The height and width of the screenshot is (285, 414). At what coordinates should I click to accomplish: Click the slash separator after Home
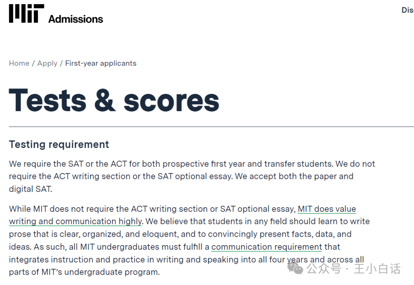click(33, 63)
